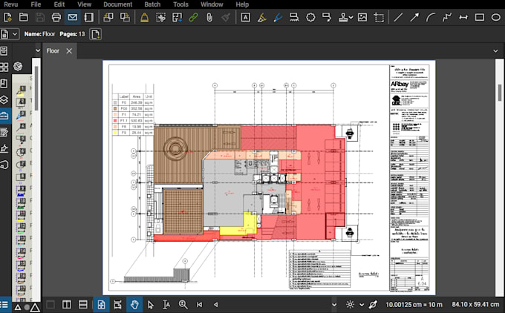Attach a file with the paperclip icon
This screenshot has width=505, height=313.
click(x=209, y=17)
